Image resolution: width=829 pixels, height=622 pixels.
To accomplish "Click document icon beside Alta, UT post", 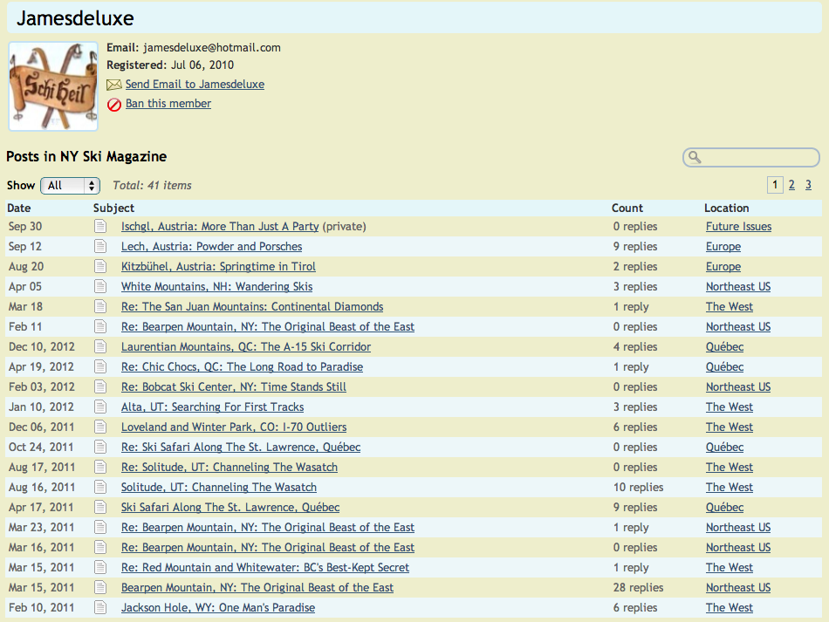I will [101, 407].
